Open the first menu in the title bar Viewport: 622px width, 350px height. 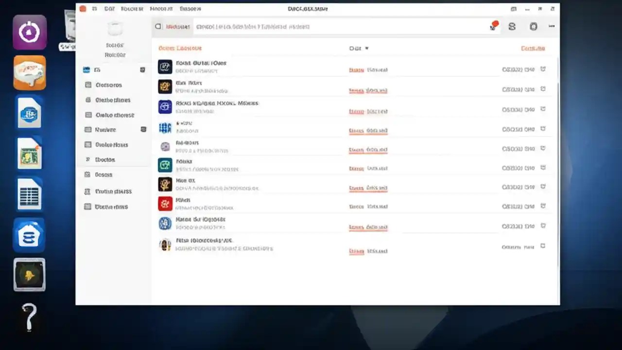coord(109,8)
